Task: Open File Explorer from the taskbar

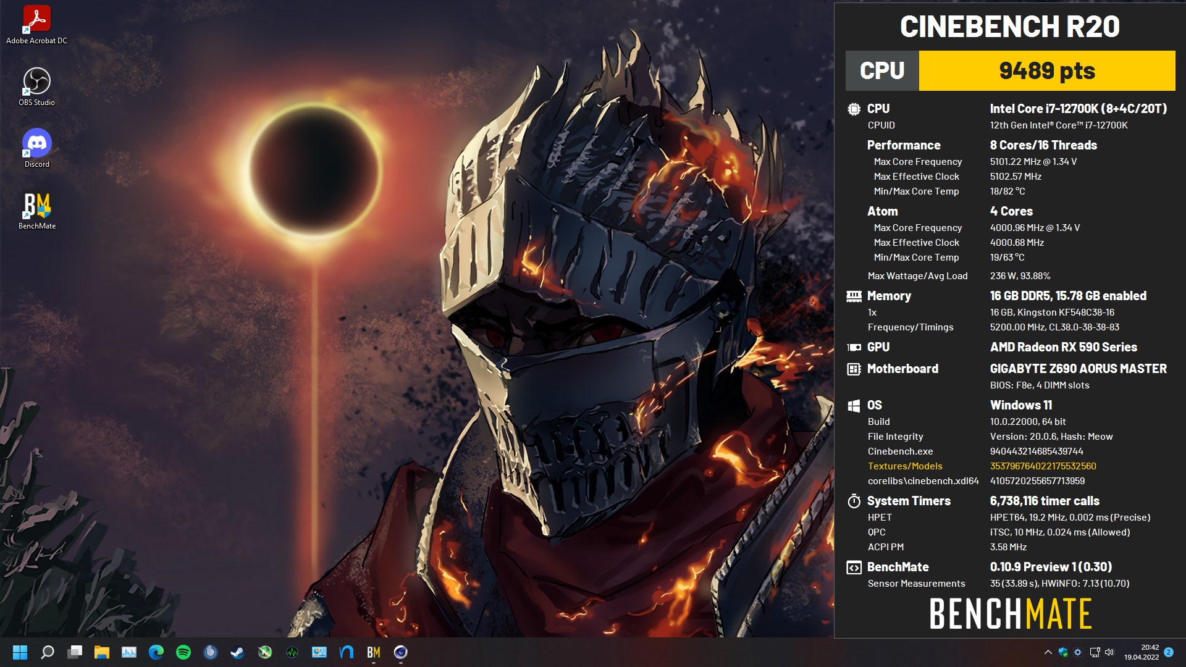Action: pyautogui.click(x=102, y=652)
